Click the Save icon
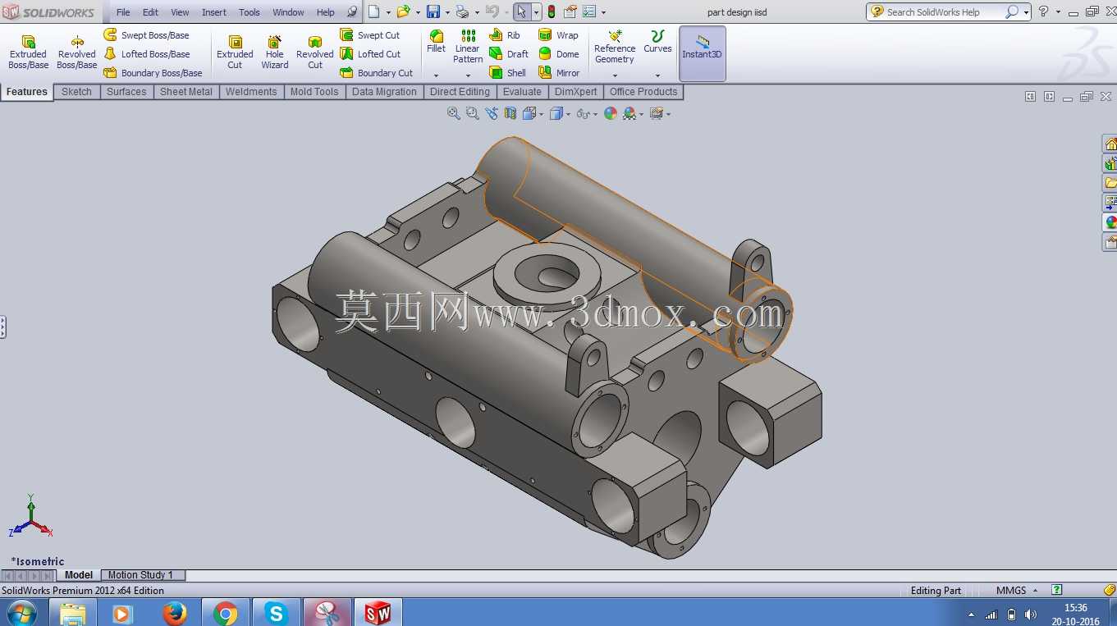 433,12
